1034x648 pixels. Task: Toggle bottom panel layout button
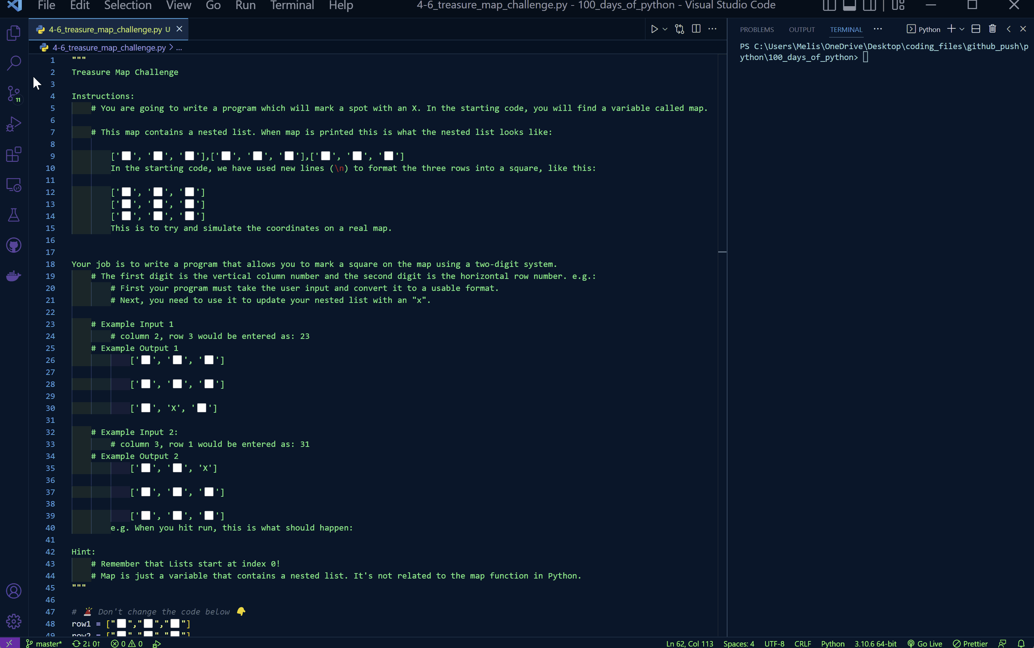[x=849, y=5]
